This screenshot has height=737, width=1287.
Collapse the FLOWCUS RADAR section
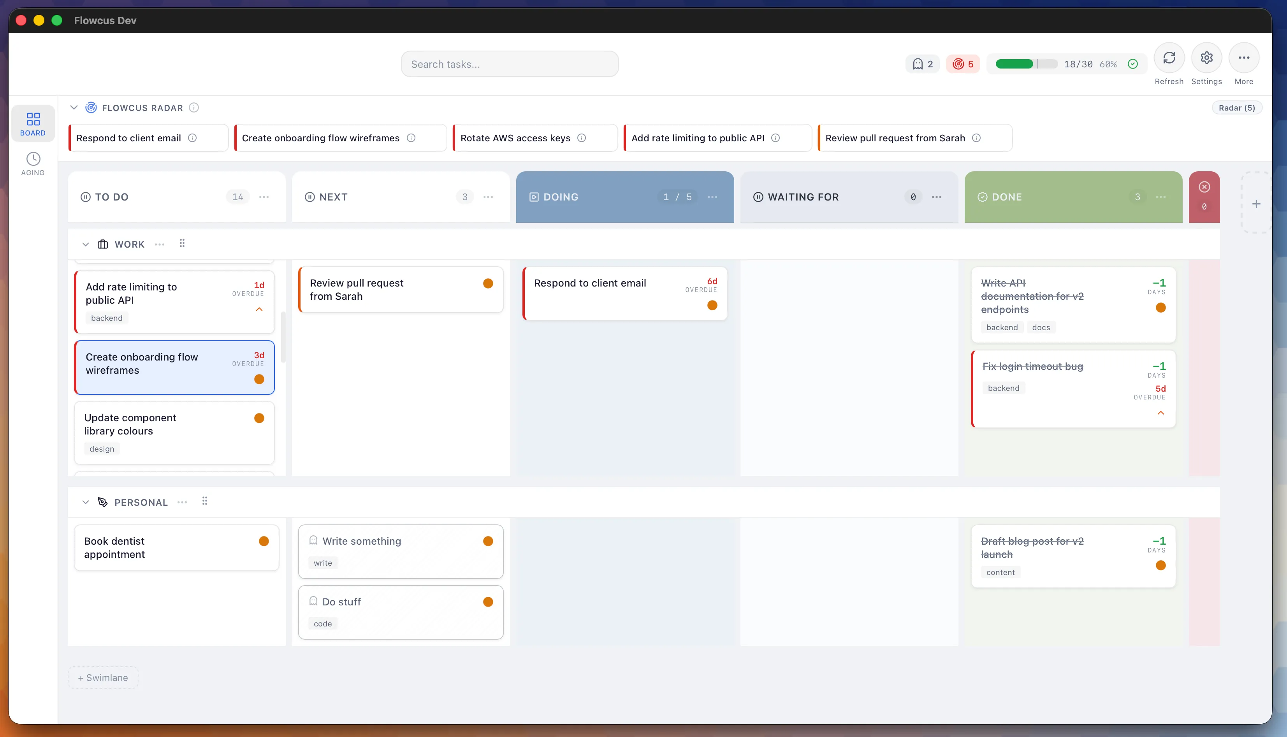pos(74,107)
